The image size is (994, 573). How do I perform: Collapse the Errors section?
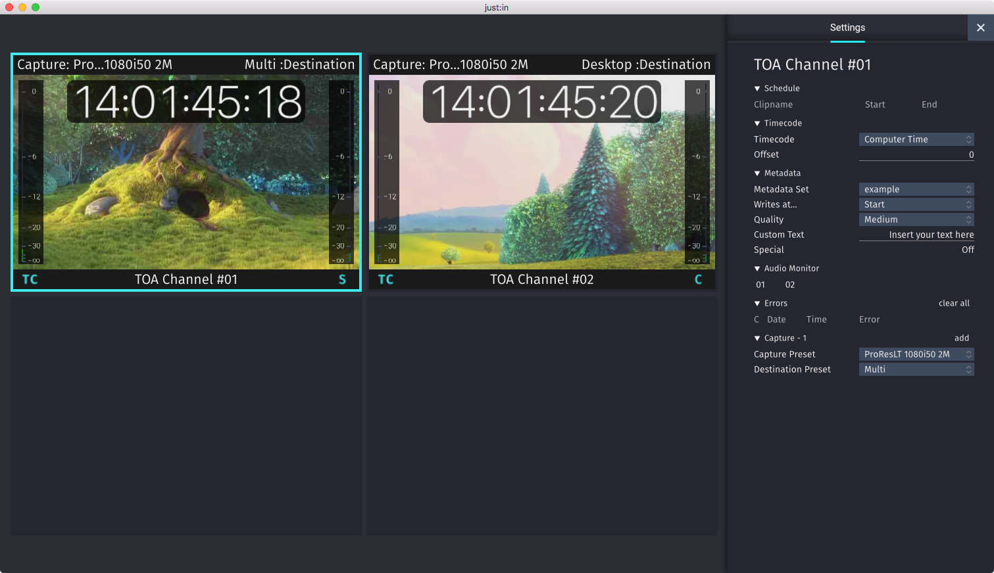[757, 303]
